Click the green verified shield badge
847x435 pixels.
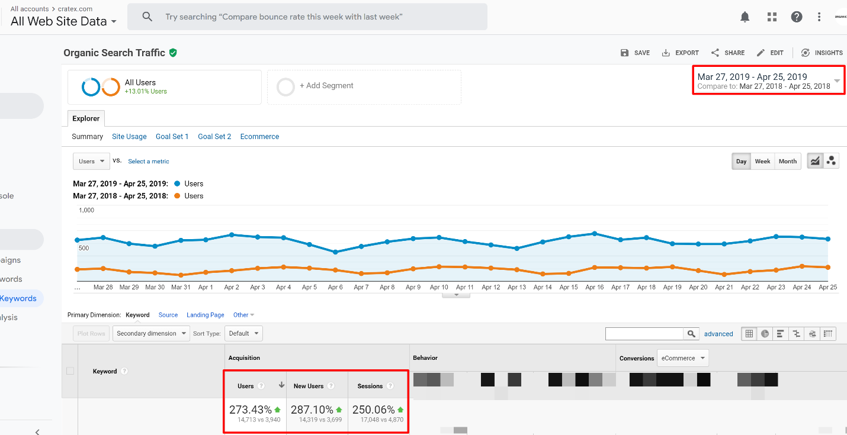(173, 53)
